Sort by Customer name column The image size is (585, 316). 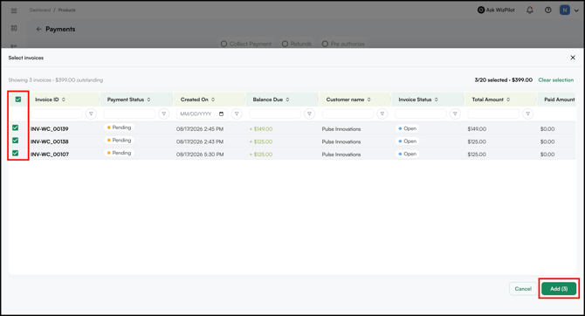tap(368, 100)
